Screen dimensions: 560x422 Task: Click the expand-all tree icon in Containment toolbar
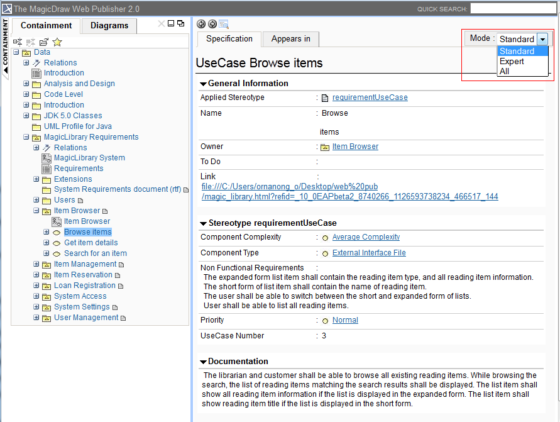click(18, 42)
